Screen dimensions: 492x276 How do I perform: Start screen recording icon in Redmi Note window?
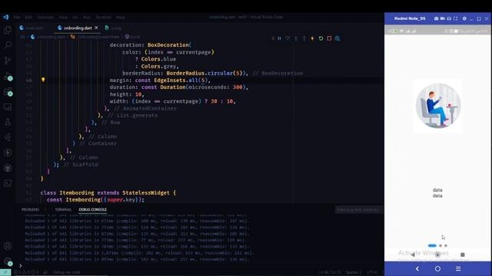click(443, 18)
